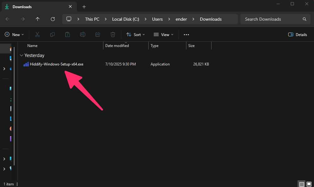Click the 26,821 KB size cell
Screen dimensions: 314x187
pyautogui.click(x=201, y=64)
